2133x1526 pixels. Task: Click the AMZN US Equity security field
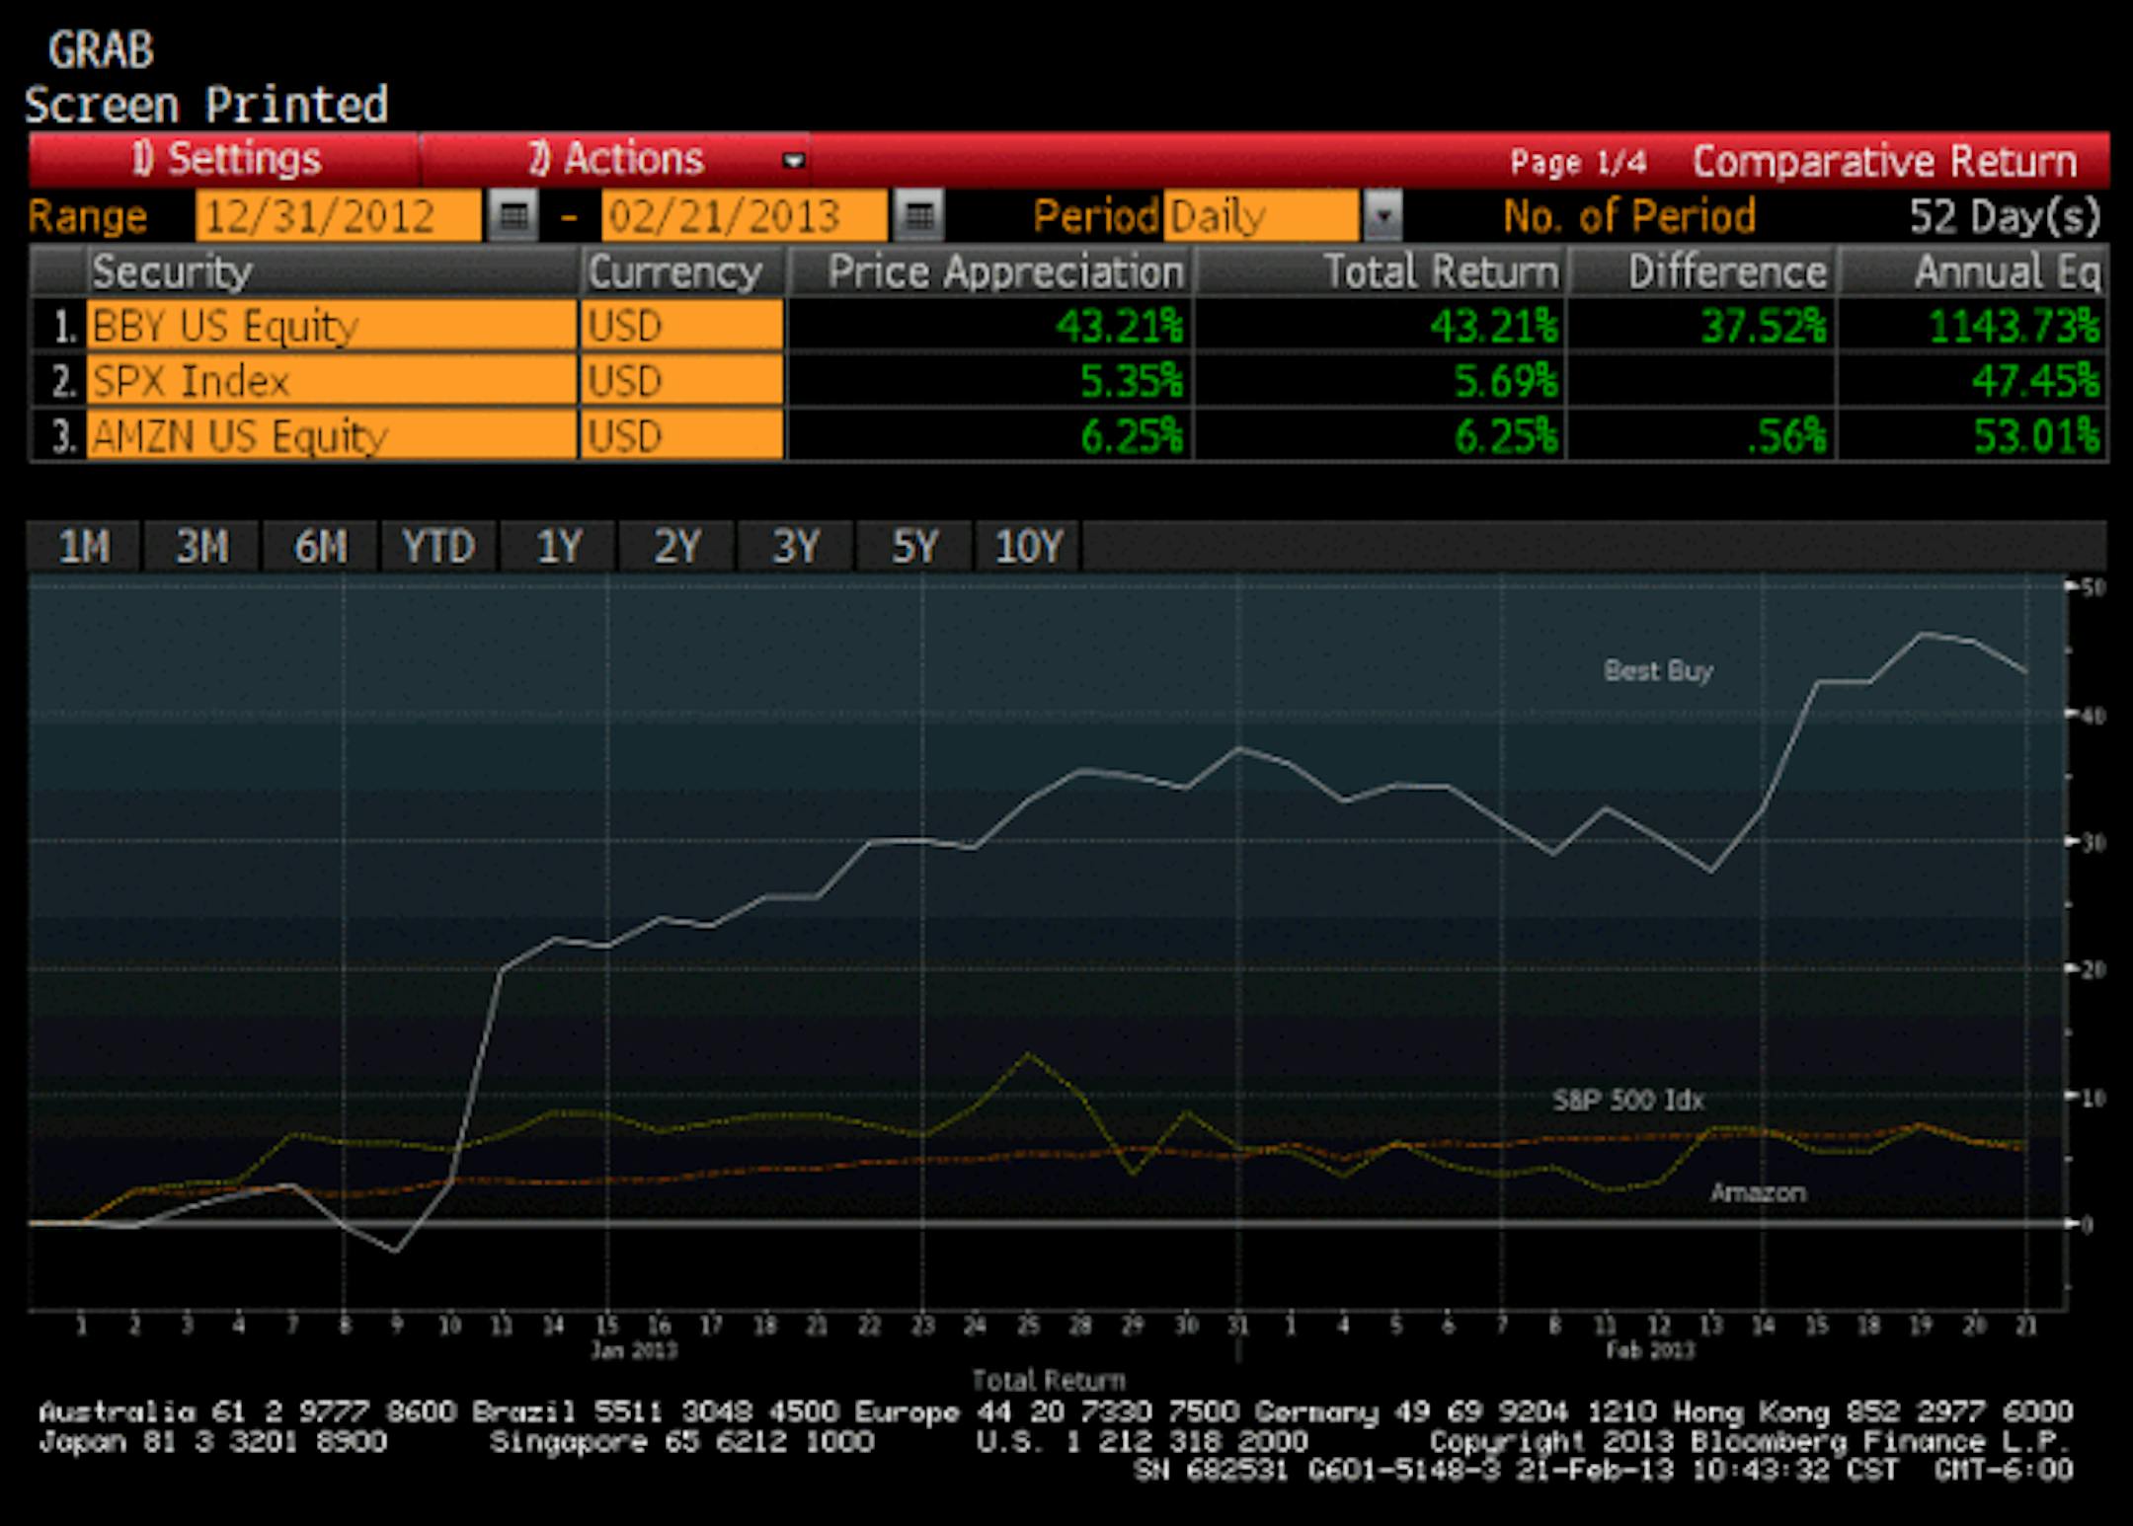[x=331, y=436]
